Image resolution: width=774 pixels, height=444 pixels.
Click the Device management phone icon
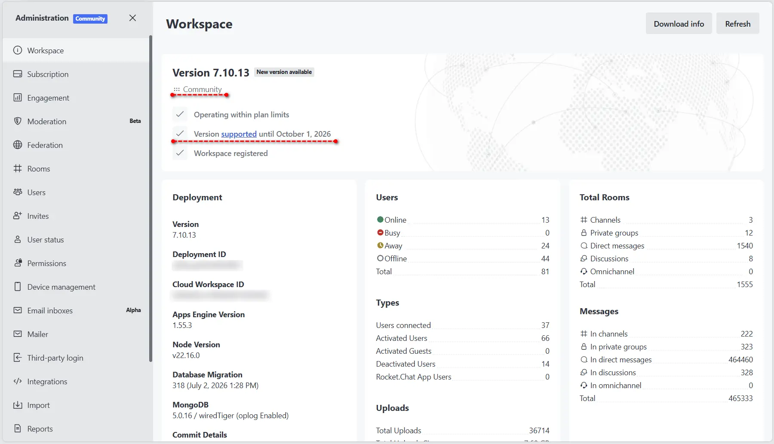18,287
